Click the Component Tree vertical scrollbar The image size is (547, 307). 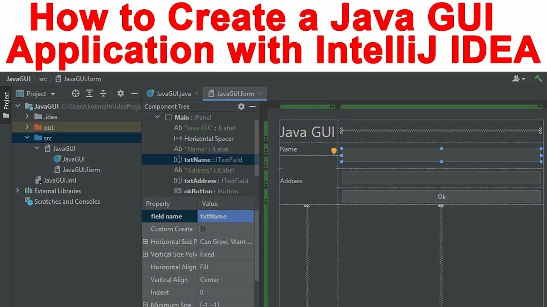(x=257, y=147)
